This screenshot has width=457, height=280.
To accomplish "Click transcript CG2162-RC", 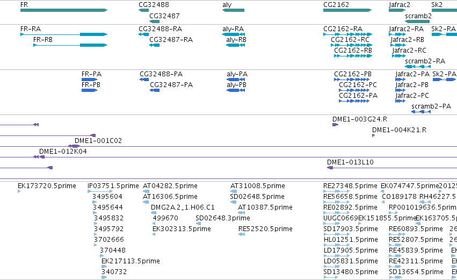I will (x=352, y=45).
